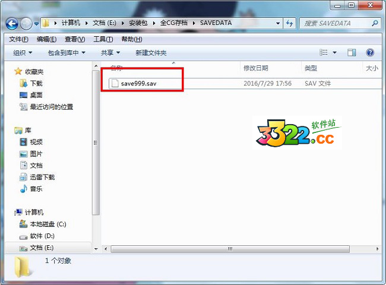Open Help with the question mark icon
The image size is (386, 285).
[370, 52]
